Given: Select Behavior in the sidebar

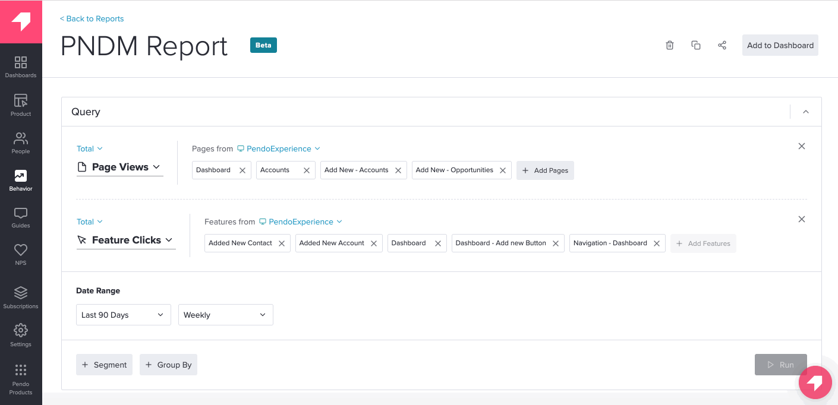Looking at the screenshot, I should [21, 181].
